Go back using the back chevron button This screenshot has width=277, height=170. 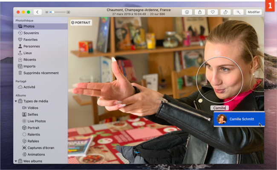(38, 12)
